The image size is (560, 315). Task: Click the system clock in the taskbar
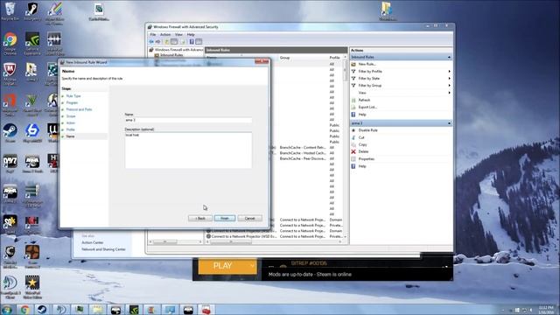(x=546, y=310)
